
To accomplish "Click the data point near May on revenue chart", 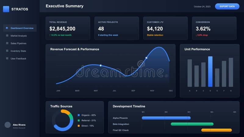I will (x=101, y=65).
